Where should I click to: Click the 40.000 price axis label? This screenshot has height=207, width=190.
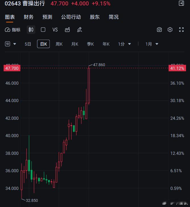12,136
